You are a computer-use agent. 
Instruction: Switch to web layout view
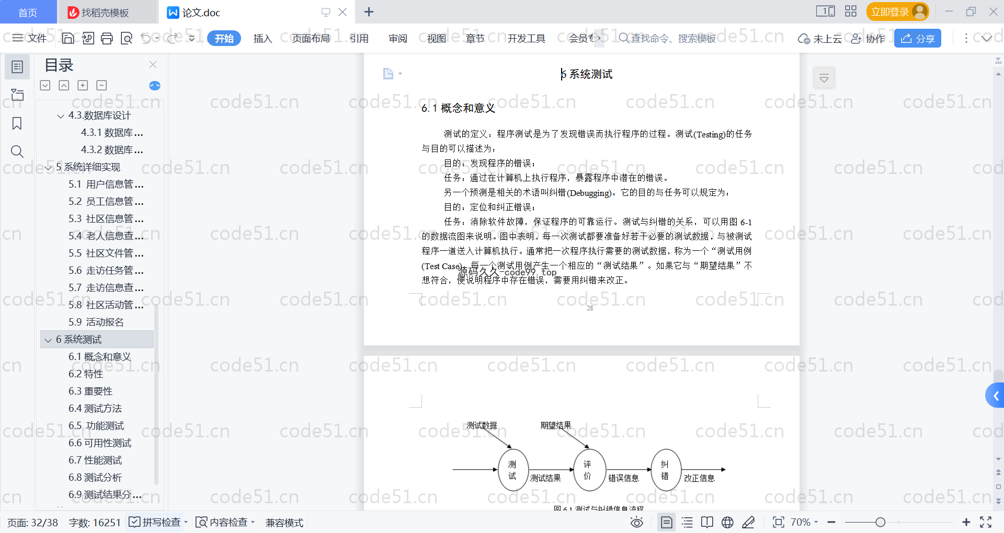pyautogui.click(x=727, y=522)
